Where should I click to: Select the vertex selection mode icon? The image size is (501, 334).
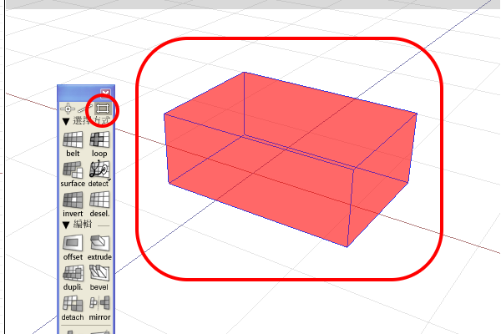click(x=68, y=109)
